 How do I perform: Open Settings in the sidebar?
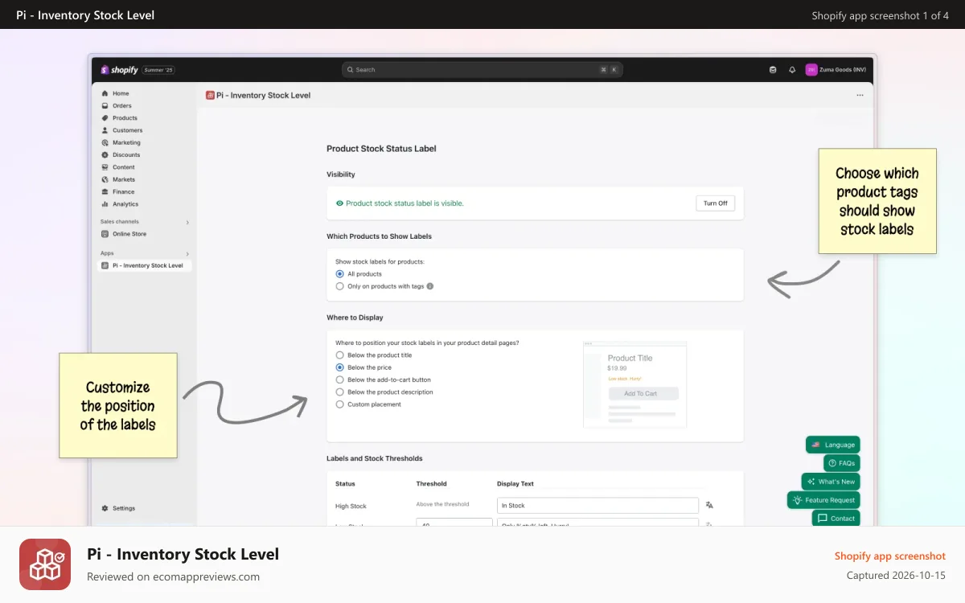[124, 508]
